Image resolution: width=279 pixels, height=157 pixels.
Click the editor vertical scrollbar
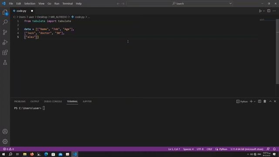(x=277, y=51)
